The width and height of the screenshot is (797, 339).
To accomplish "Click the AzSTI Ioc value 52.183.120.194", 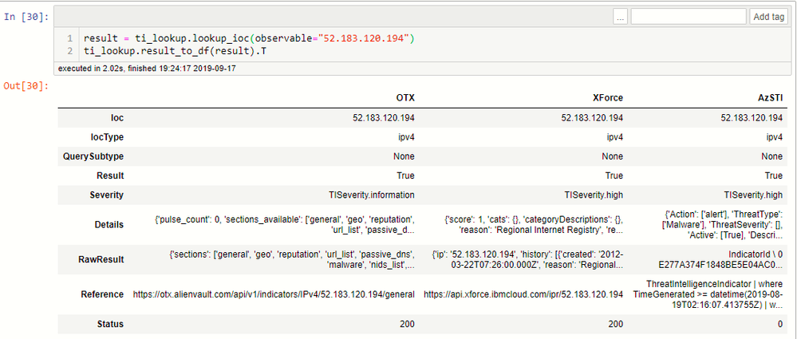I will 752,118.
